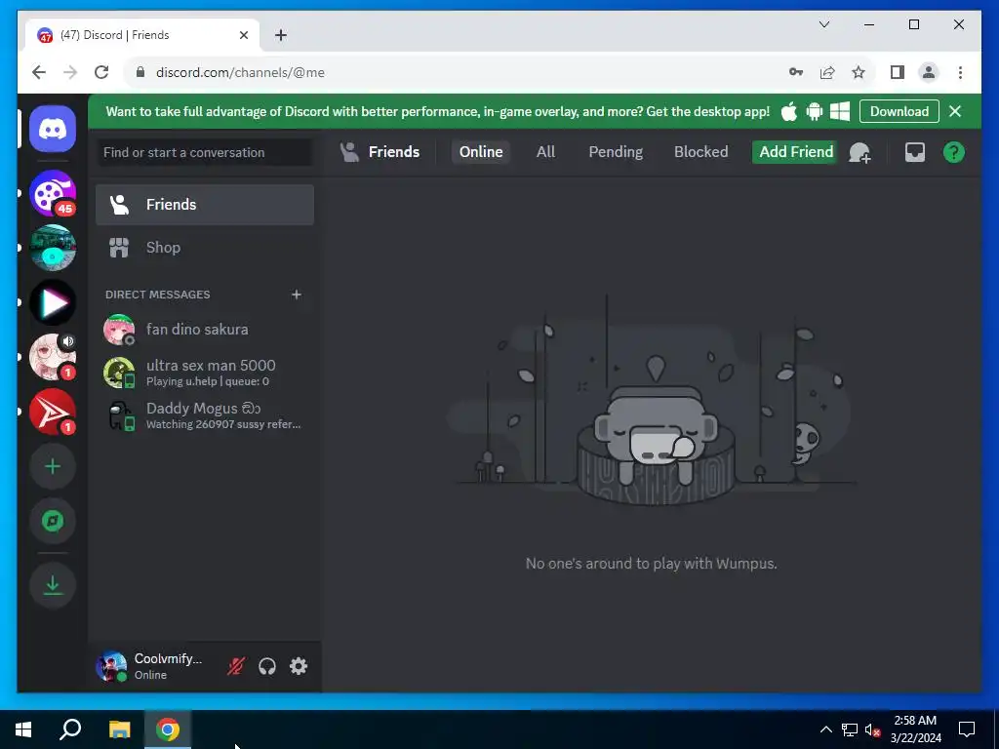Image resolution: width=999 pixels, height=749 pixels.
Task: View site information lock icon
Action: tap(140, 72)
